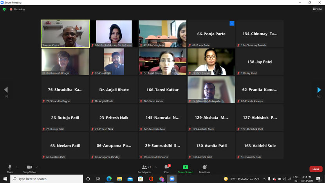Go to previous gallery page arrow
Image resolution: width=325 pixels, height=183 pixels.
6,90
